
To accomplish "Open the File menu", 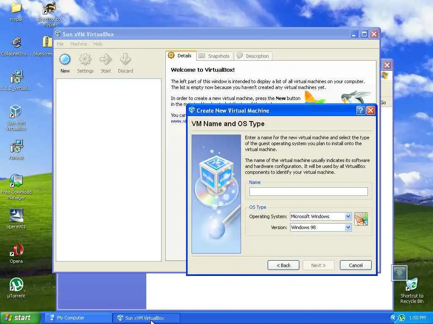I will pyautogui.click(x=60, y=44).
